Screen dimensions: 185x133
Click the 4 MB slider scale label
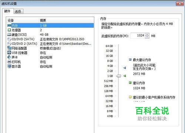point(110,116)
